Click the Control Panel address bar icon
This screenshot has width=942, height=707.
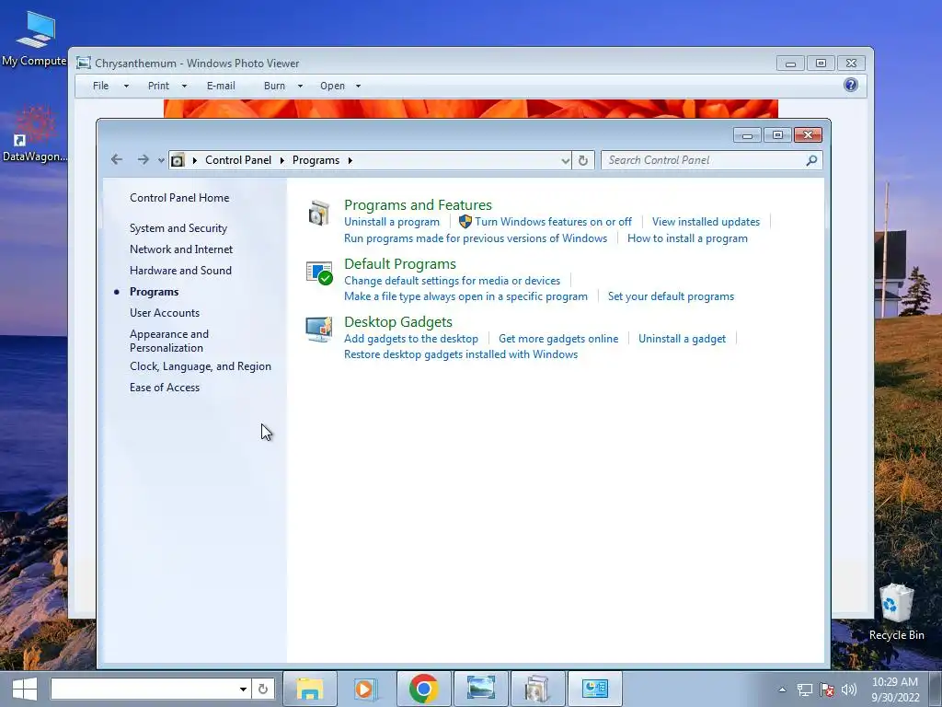[178, 160]
